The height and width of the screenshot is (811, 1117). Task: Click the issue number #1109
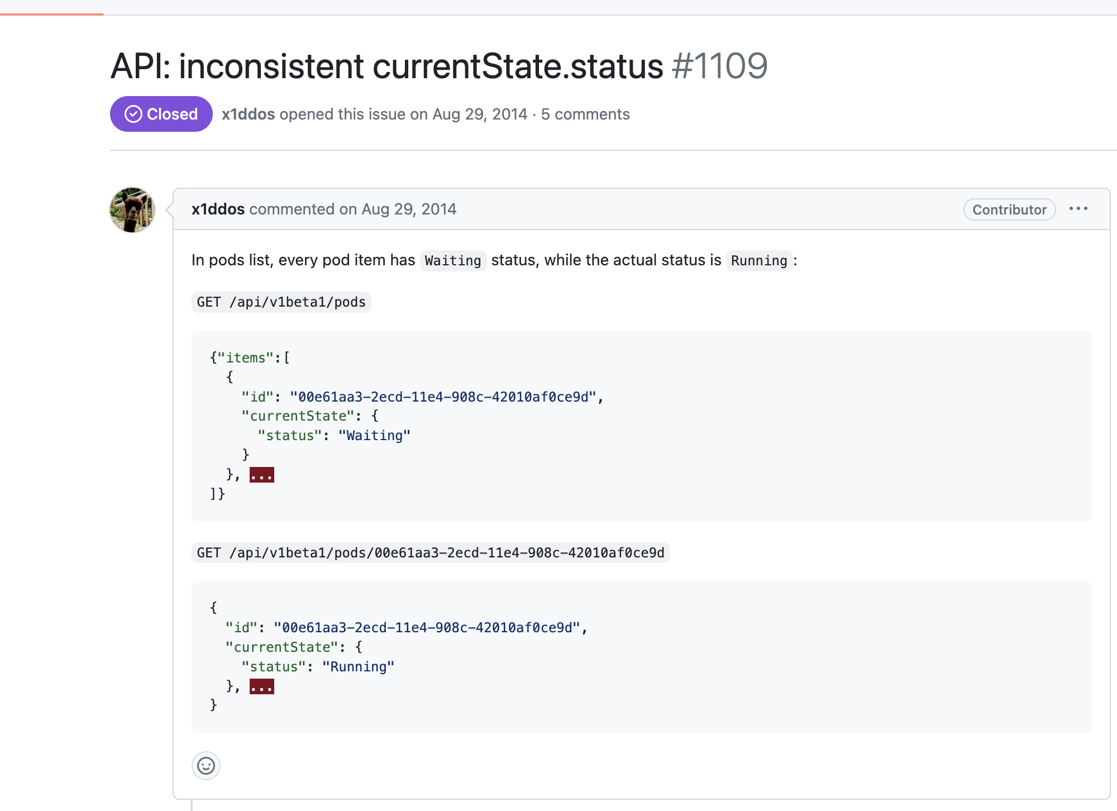pos(719,66)
